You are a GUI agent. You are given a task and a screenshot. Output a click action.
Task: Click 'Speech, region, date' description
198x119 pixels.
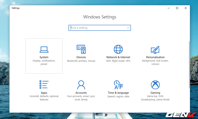[x=118, y=96]
